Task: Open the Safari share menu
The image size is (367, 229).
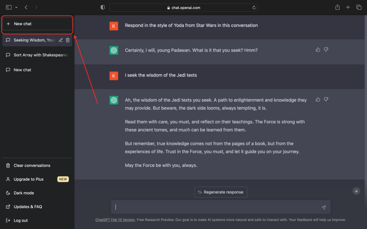Action: 337,7
